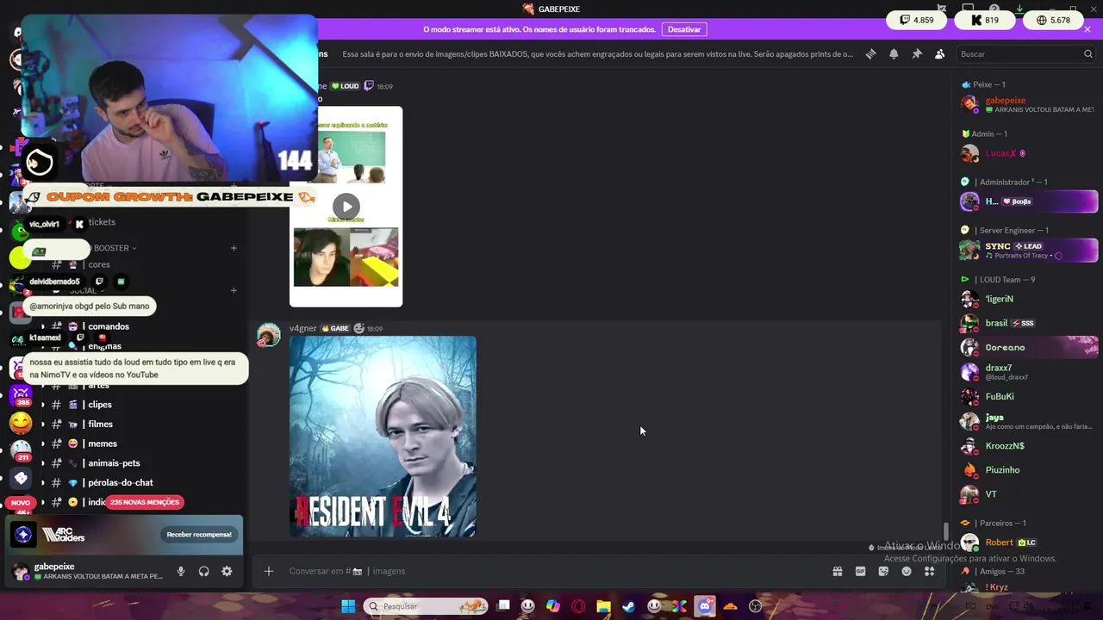Open File Explorer from taskbar
Screen dimensions: 1103x620
603,606
